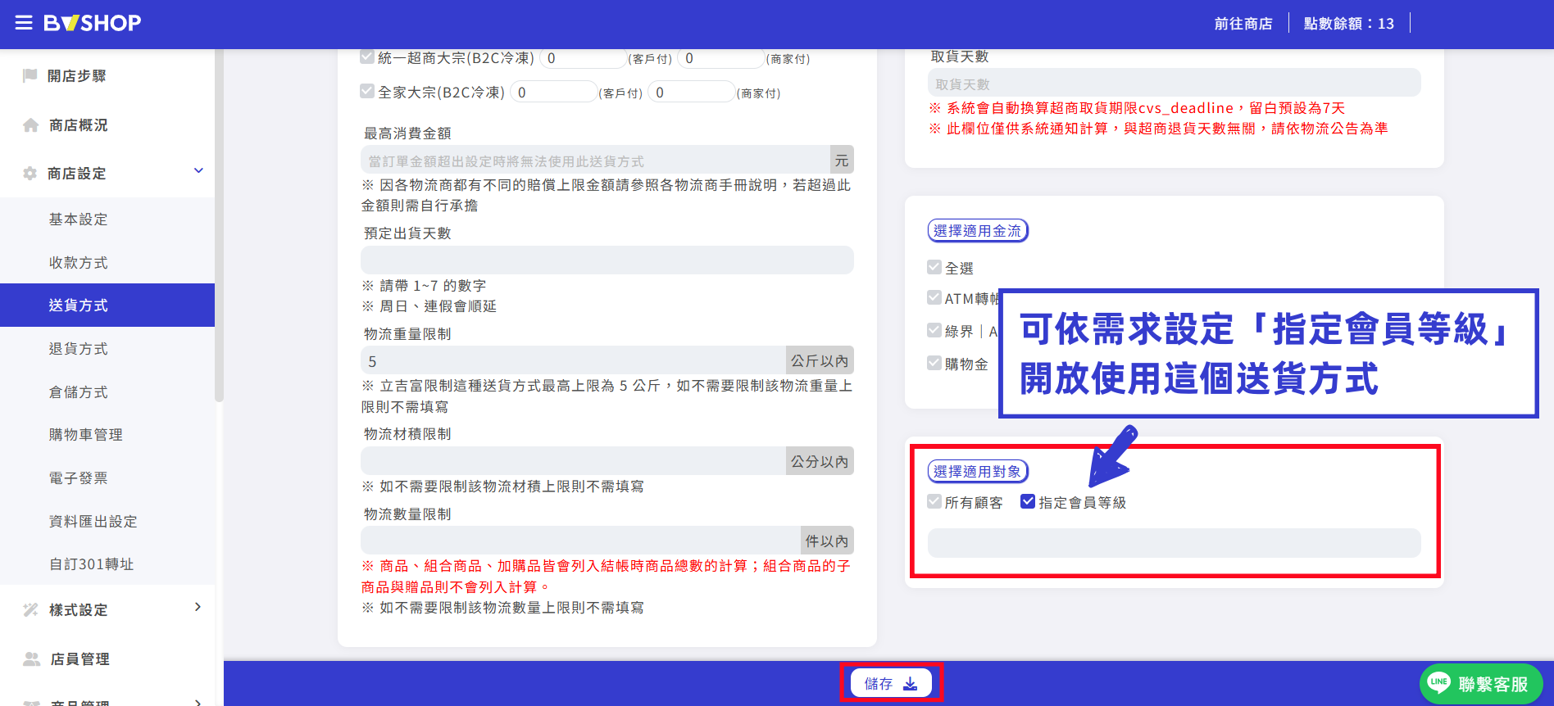The image size is (1554, 706).
Task: Click the 最高消費金額 input field
Action: (x=596, y=160)
